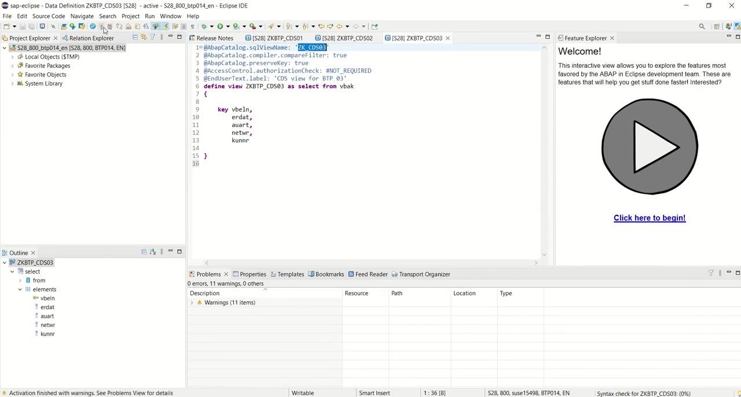Image resolution: width=741 pixels, height=397 pixels.
Task: Click the filter icon in Project Explorer
Action: [x=152, y=37]
